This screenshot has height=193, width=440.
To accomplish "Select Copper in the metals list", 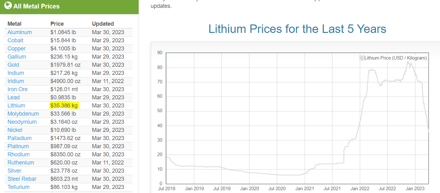I will [x=17, y=49].
